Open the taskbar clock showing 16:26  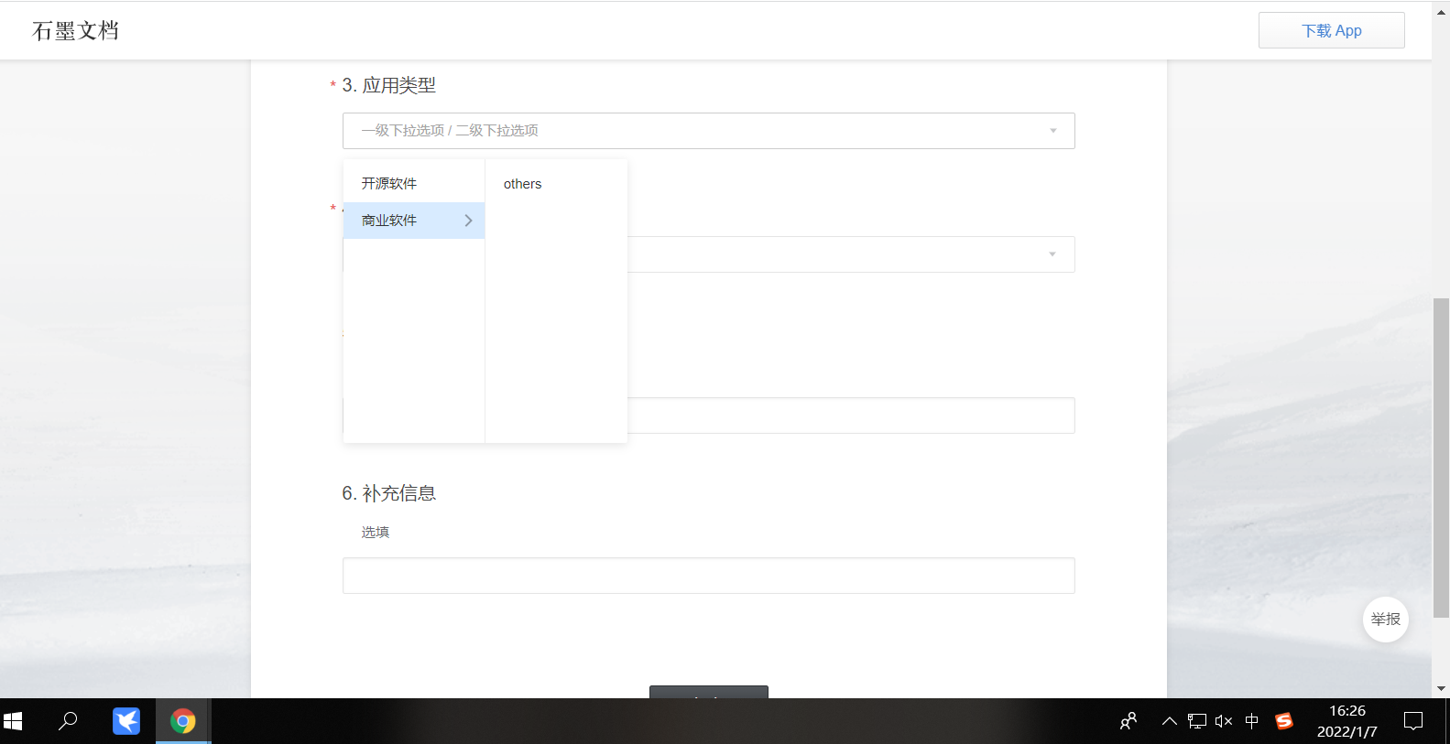coord(1347,721)
